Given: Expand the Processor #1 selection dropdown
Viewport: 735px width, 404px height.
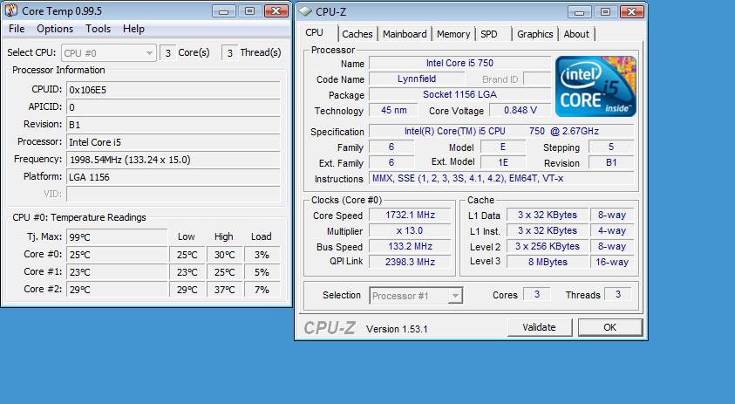Looking at the screenshot, I should coord(416,296).
